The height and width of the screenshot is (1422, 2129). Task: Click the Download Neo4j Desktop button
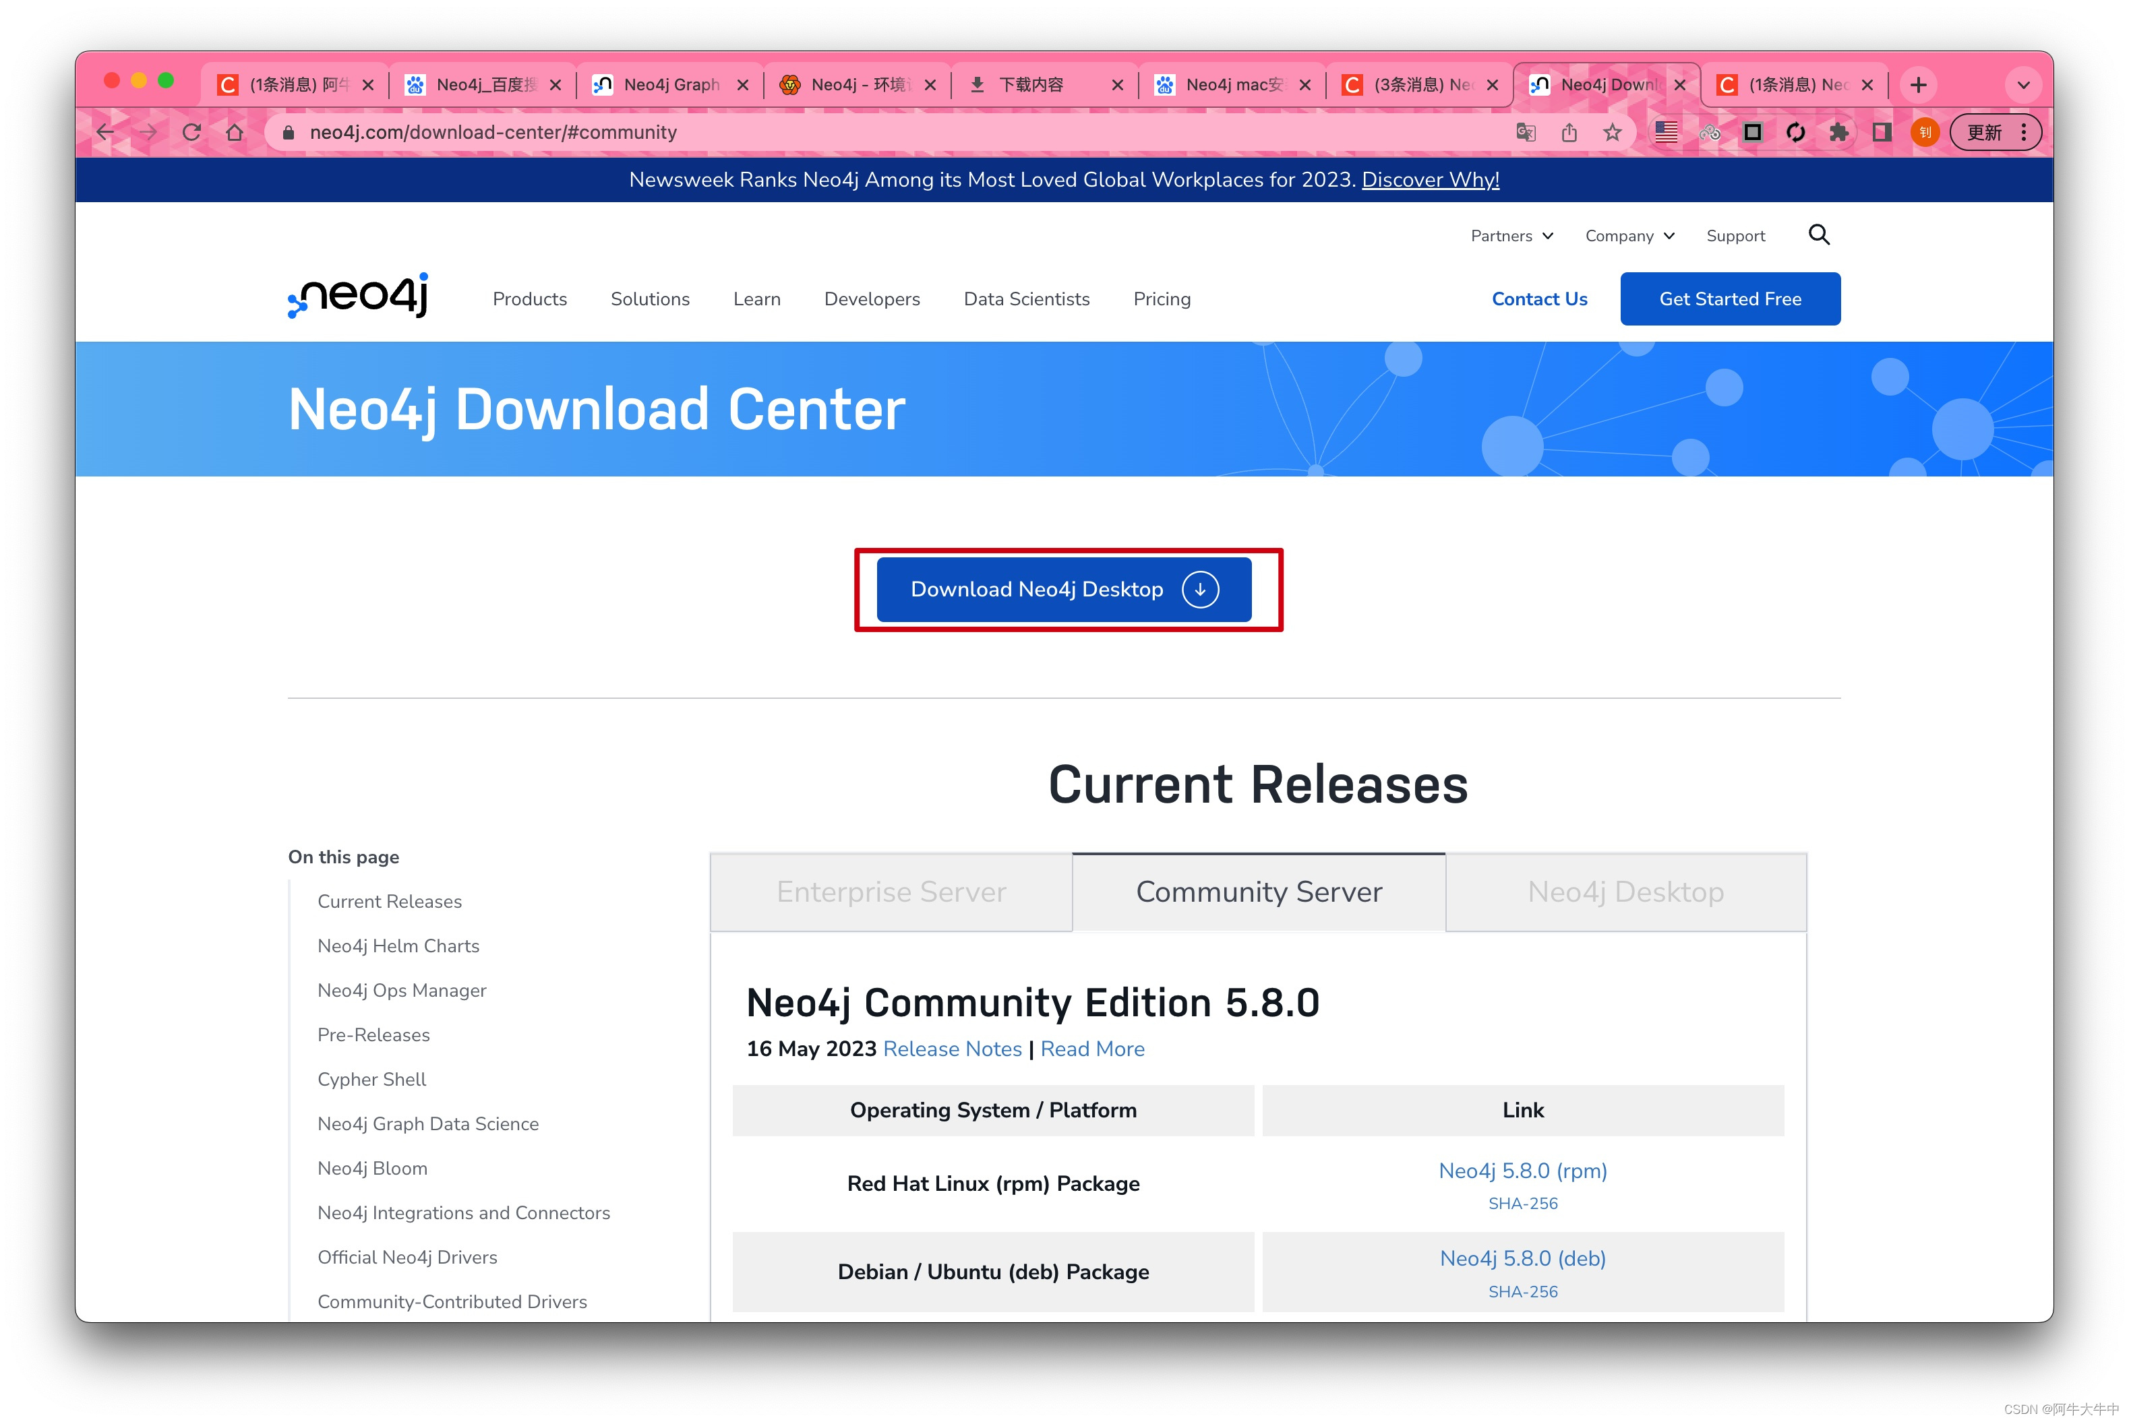coord(1064,590)
